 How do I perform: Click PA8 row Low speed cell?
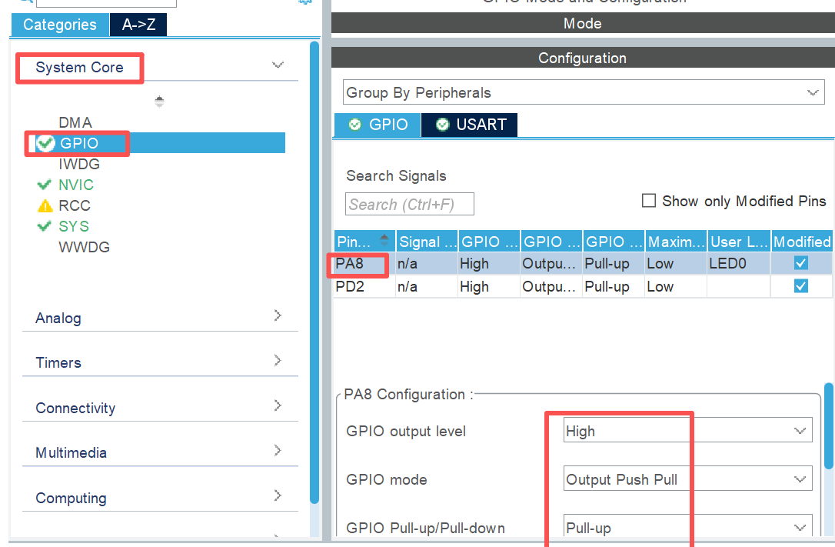pyautogui.click(x=676, y=264)
